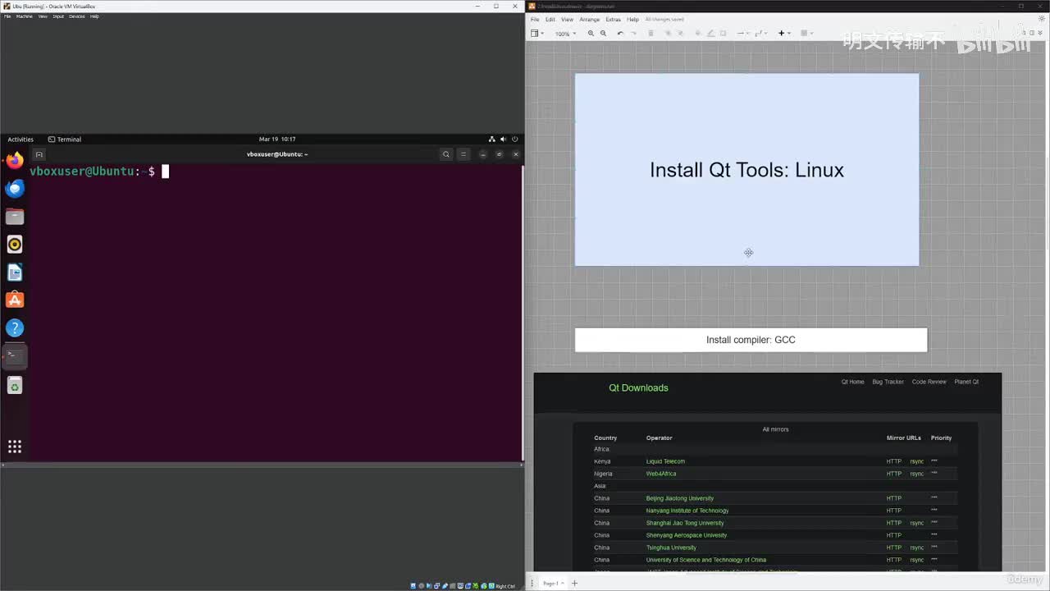Open the insert plus dropdown in draw.io
The width and height of the screenshot is (1050, 591).
tap(784, 34)
